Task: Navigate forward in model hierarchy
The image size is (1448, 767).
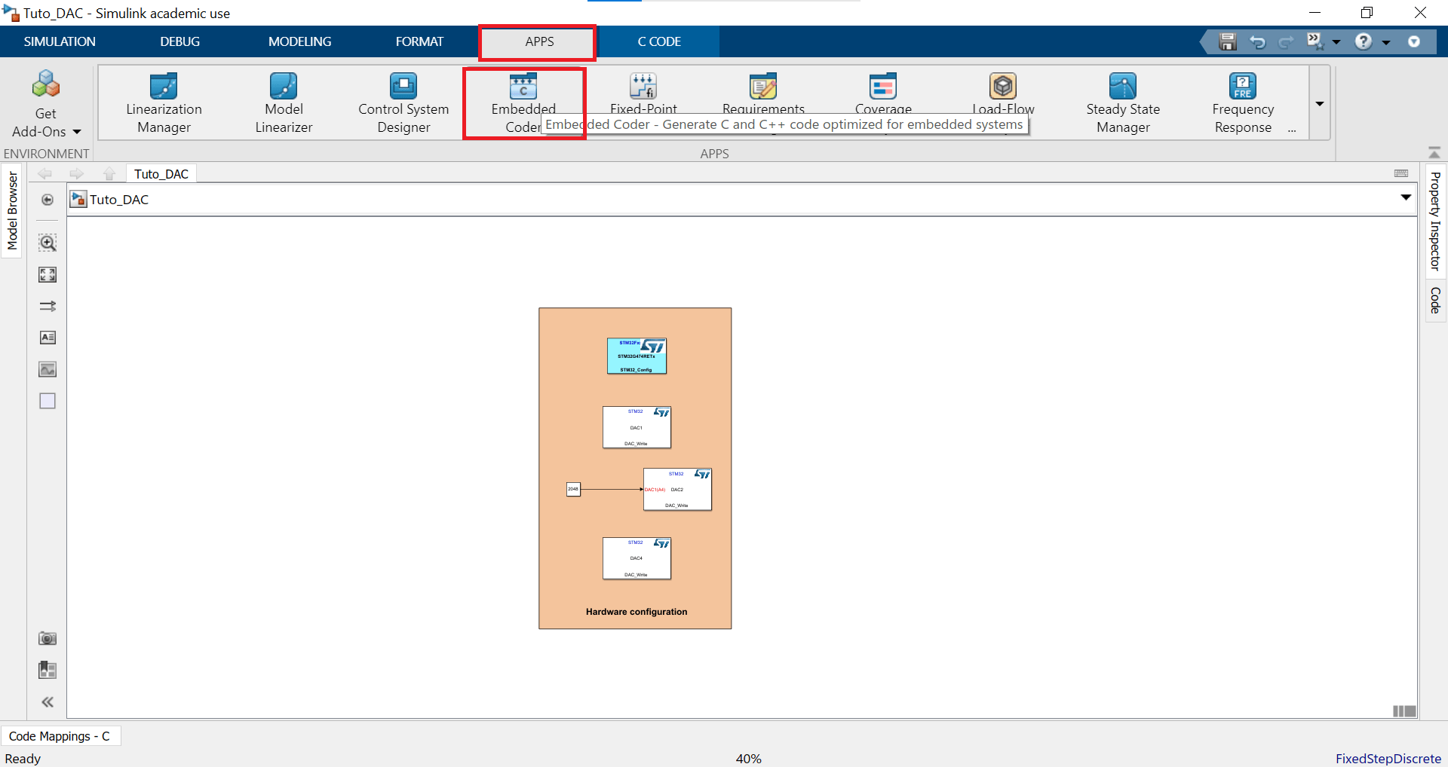Action: click(x=77, y=174)
